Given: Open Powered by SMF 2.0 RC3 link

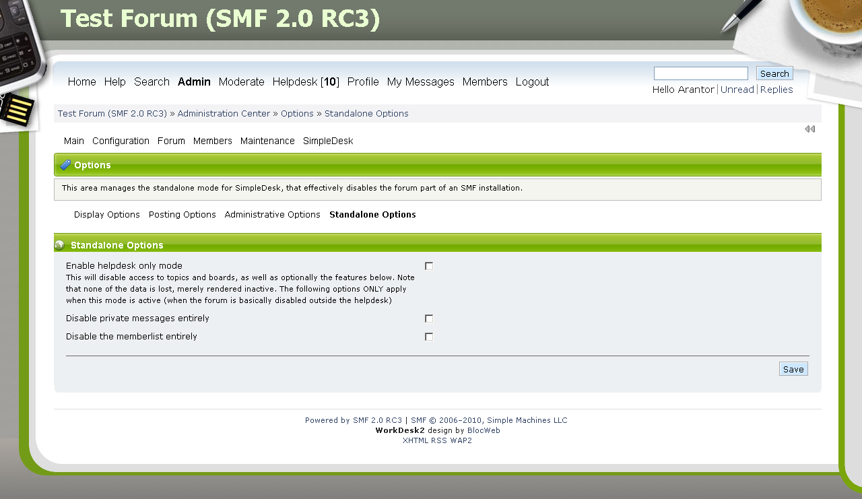Looking at the screenshot, I should coord(354,420).
